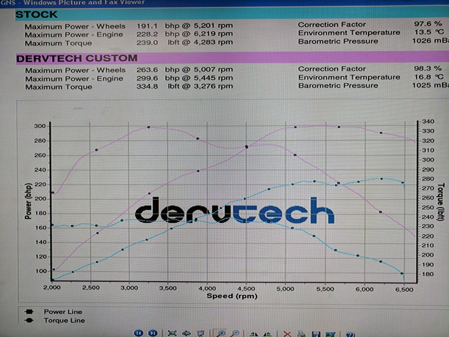Zoom out with the magnifier minus
449x337 pixels.
click(x=234, y=333)
